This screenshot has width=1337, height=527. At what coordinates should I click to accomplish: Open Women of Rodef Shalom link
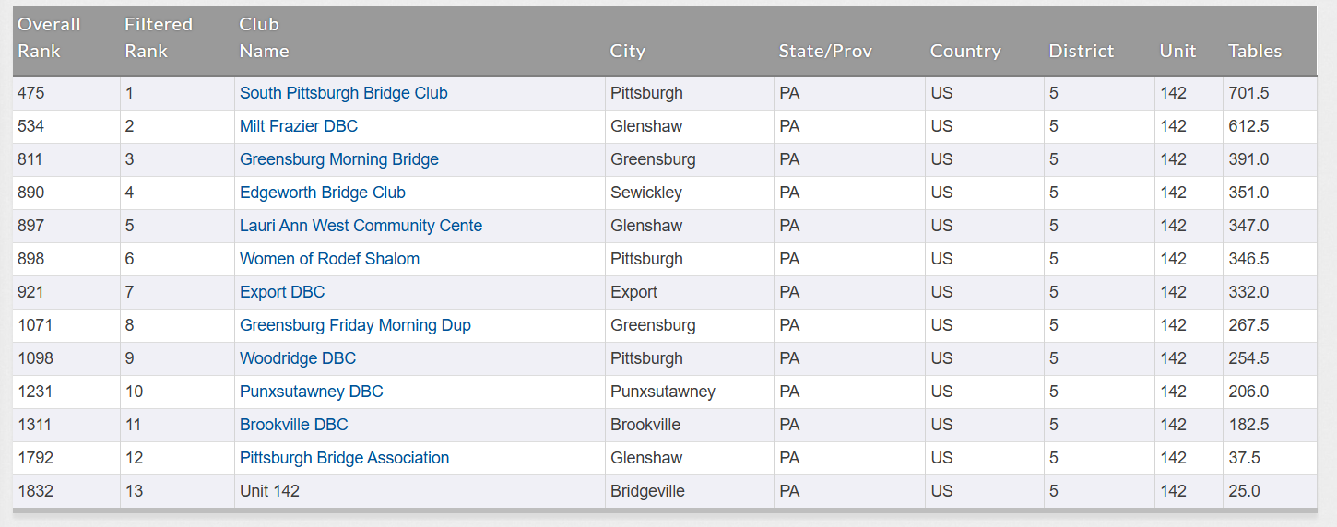point(329,259)
